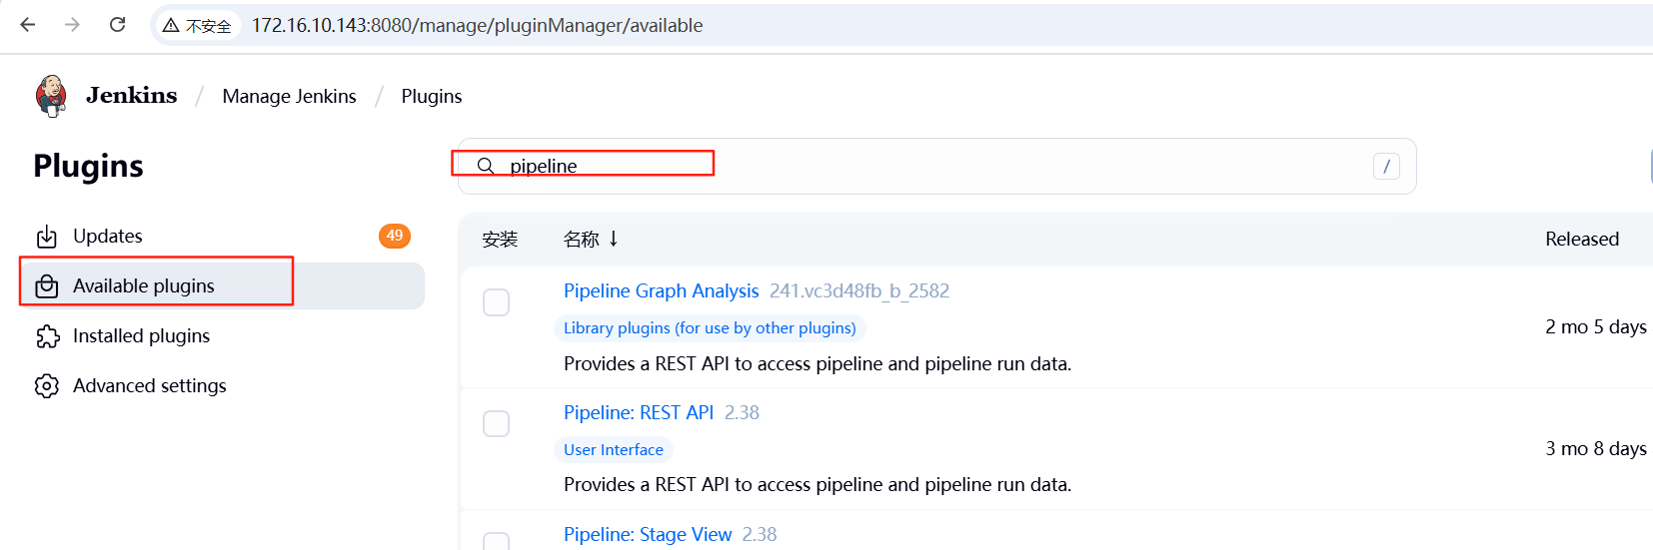1653x550 pixels.
Task: Go to Manage Jenkins breadcrumb
Action: click(x=289, y=96)
